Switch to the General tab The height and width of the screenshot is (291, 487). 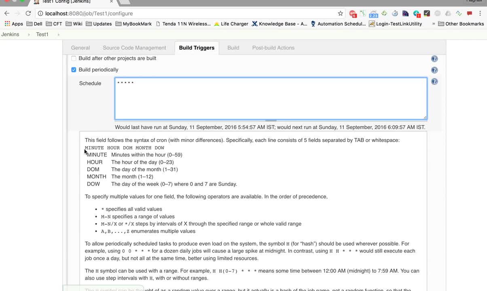coord(80,48)
